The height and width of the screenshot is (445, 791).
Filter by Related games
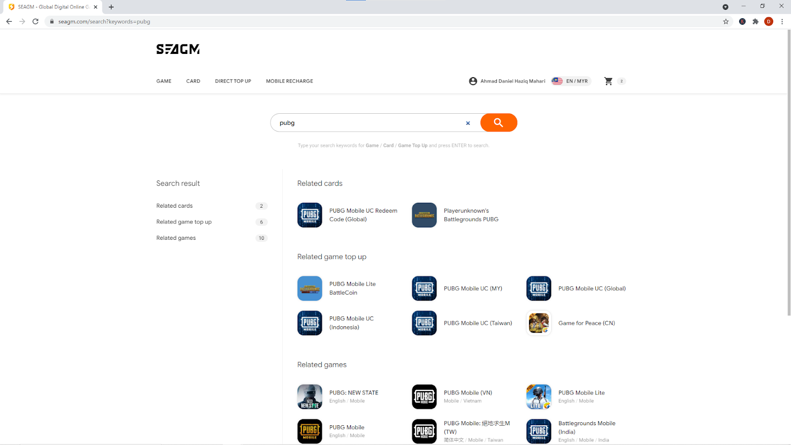[176, 238]
